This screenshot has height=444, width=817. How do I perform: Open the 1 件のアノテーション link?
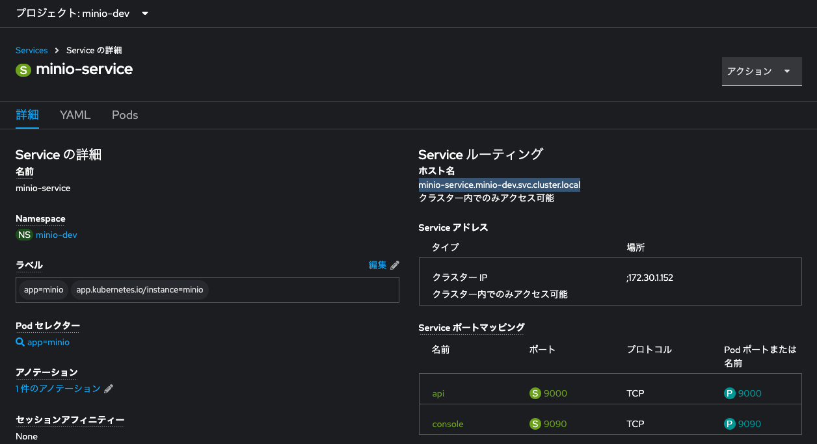tap(58, 388)
